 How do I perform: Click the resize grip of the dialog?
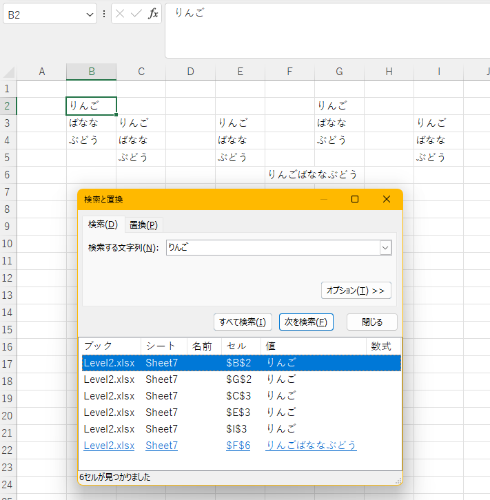[398, 481]
